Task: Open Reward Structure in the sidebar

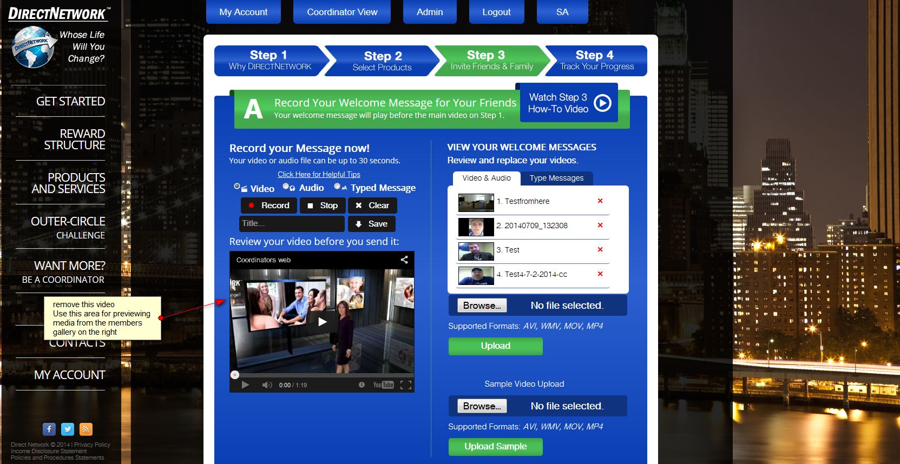Action: (x=75, y=140)
